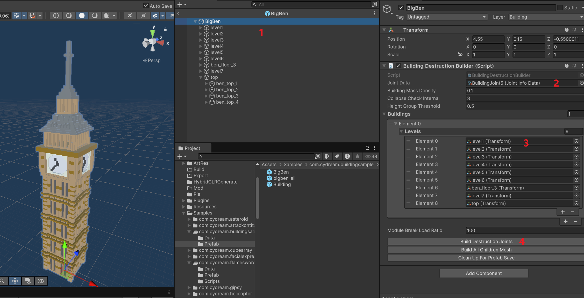Collapse the Buildings list foldout
Image resolution: width=584 pixels, height=298 pixels.
[384, 114]
